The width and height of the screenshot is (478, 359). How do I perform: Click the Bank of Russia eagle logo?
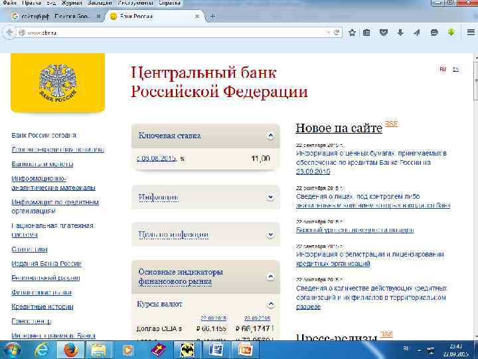[58, 83]
